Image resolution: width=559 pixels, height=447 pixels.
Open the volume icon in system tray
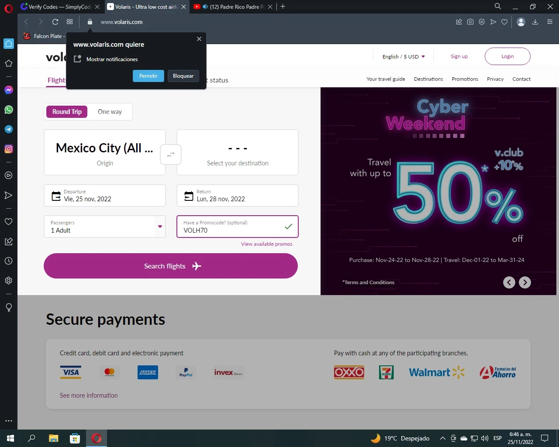pos(485,438)
